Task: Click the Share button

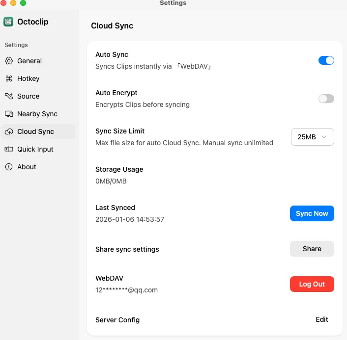Action: [312, 249]
